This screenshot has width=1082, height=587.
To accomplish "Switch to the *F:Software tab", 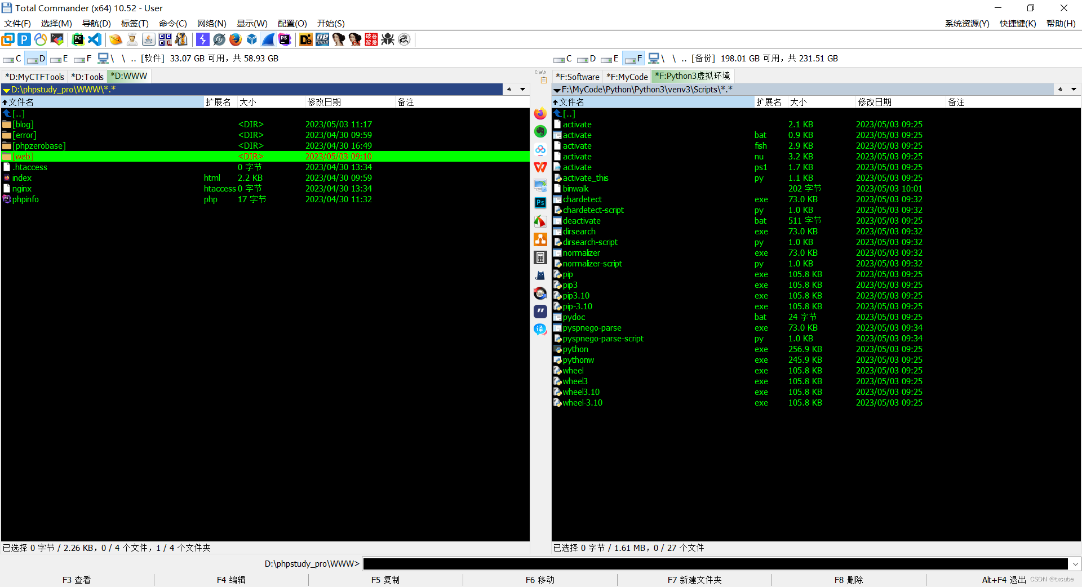I will (577, 77).
